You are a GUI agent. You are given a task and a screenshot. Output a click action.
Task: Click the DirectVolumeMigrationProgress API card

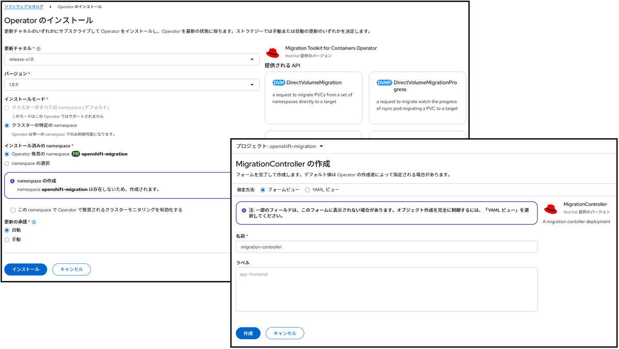pyautogui.click(x=418, y=98)
